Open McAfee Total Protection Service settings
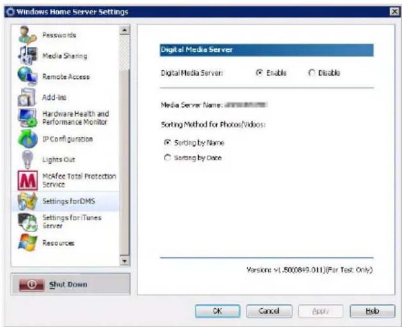Screen dimensions: 402x327 65,180
